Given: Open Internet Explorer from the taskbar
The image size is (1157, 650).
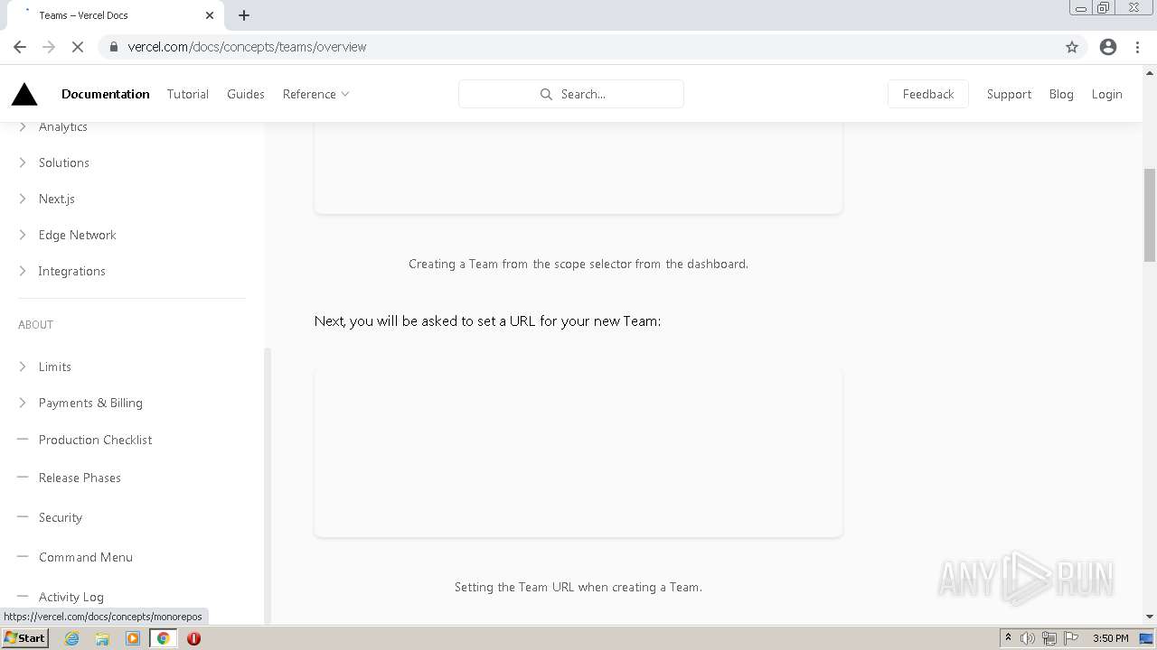Looking at the screenshot, I should [72, 638].
